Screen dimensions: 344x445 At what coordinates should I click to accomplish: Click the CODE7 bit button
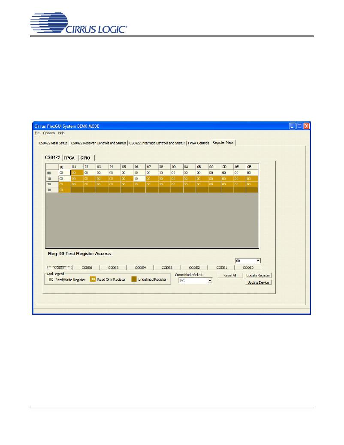pyautogui.click(x=59, y=268)
